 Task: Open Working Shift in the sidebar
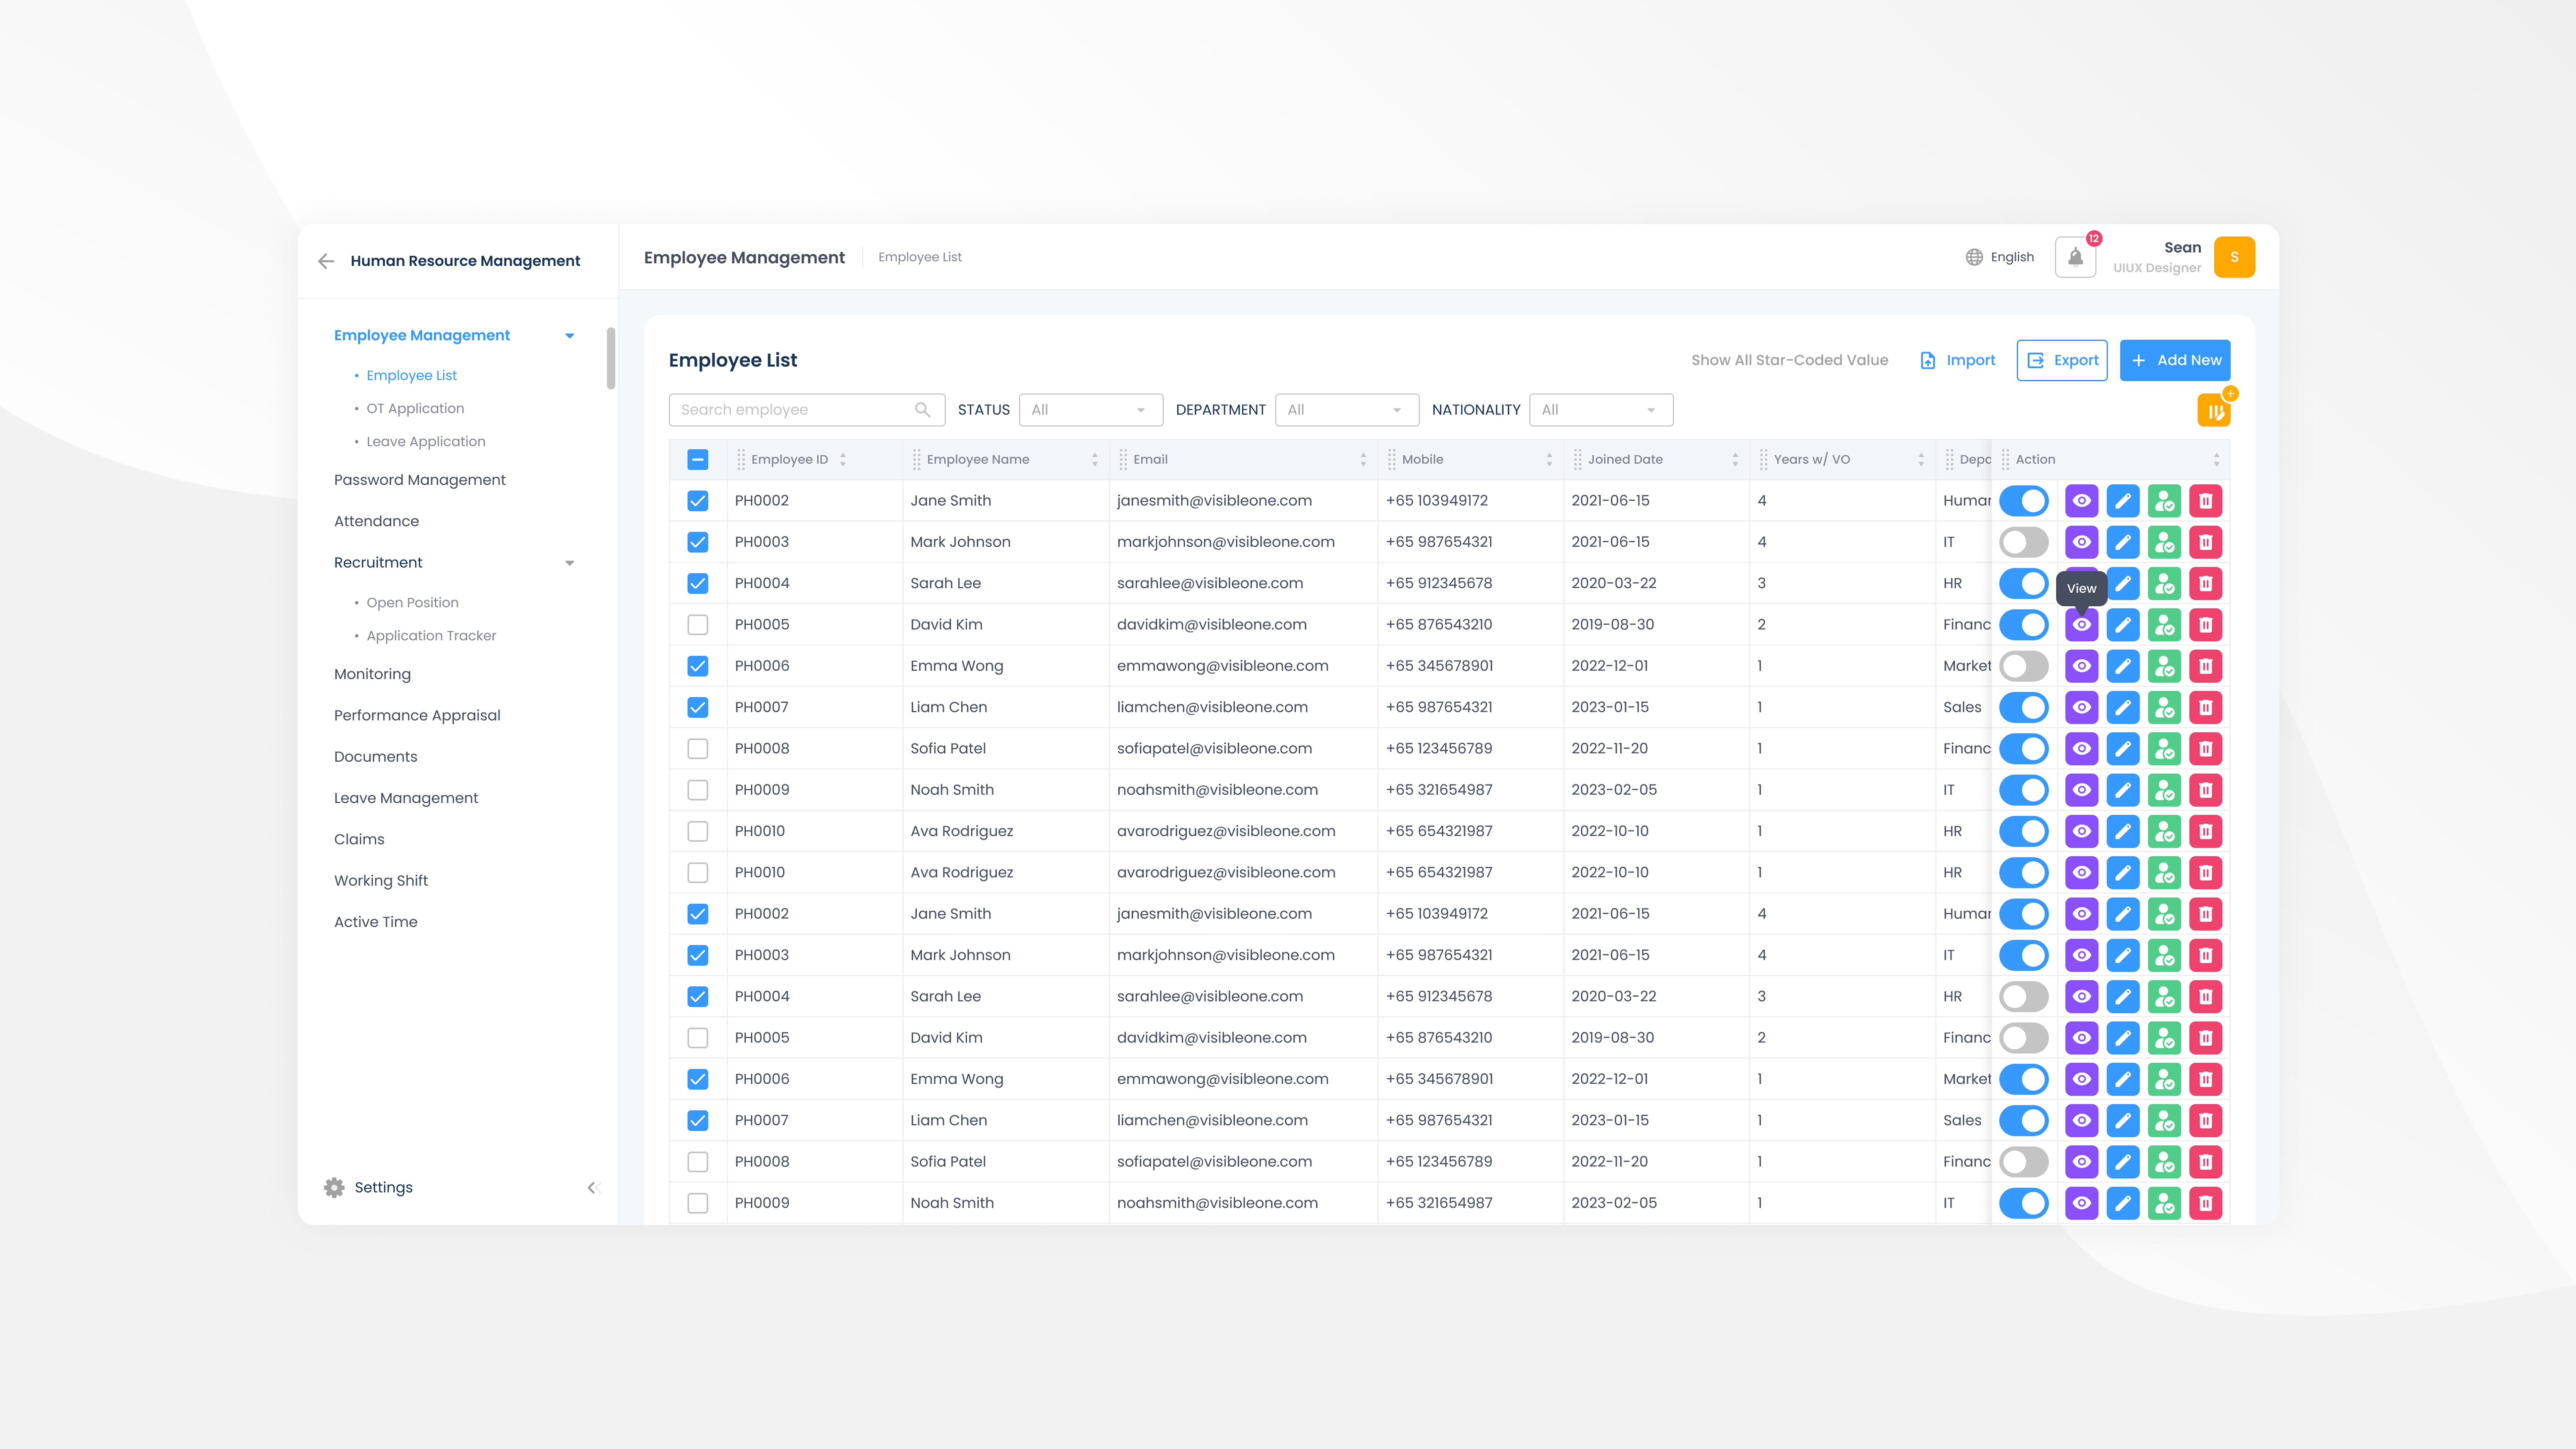[x=381, y=881]
